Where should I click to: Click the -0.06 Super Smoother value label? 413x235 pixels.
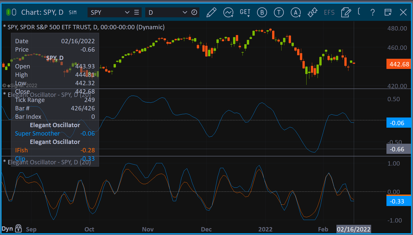399,123
